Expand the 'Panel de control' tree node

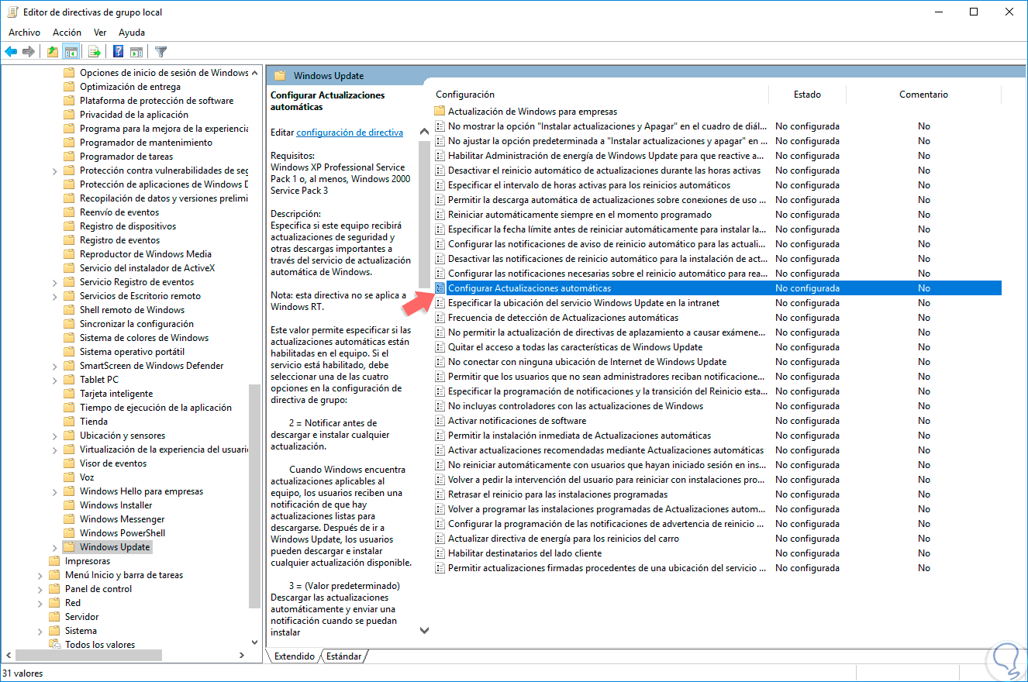click(40, 589)
